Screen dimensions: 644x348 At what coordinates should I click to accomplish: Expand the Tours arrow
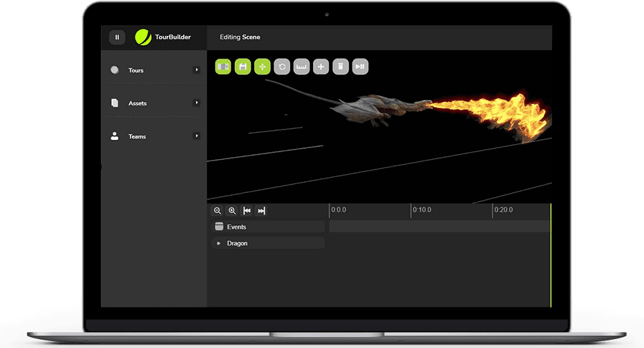196,70
